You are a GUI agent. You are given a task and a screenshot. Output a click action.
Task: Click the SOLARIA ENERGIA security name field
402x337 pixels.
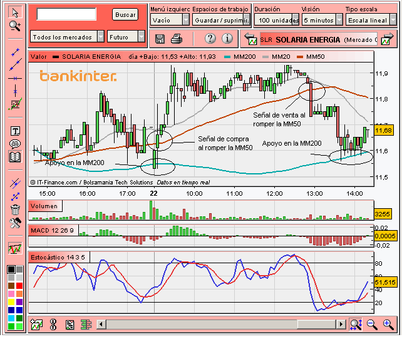319,39
